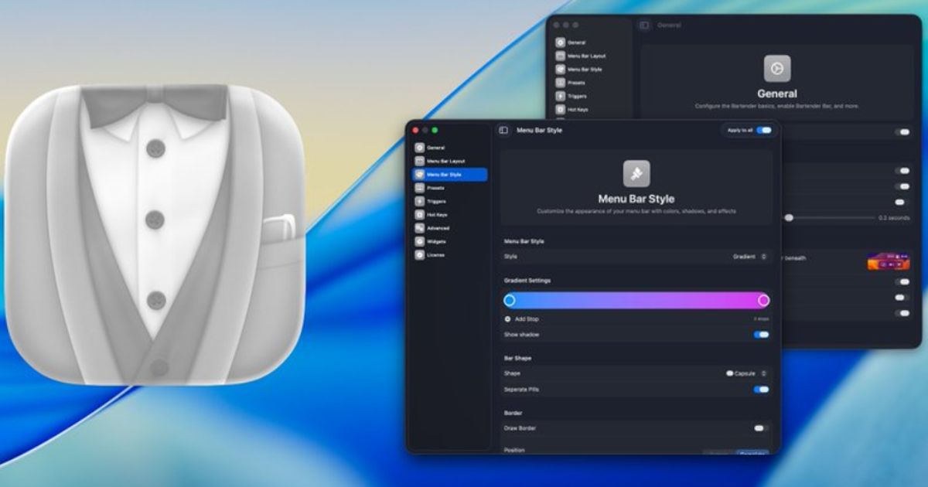Select the Advanced sidebar icon
Viewport: 928px width, 487px height.
pos(420,228)
